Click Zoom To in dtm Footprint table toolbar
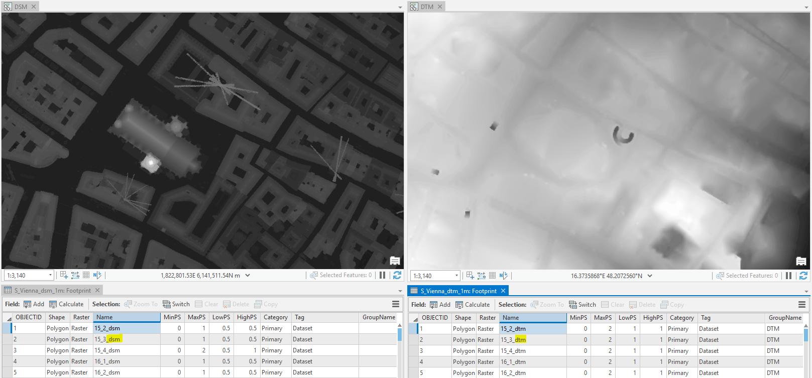 point(547,305)
